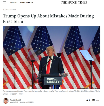This screenshot has height=106, width=104.
Task: Select Make a Donation in header
Action: 27,2
